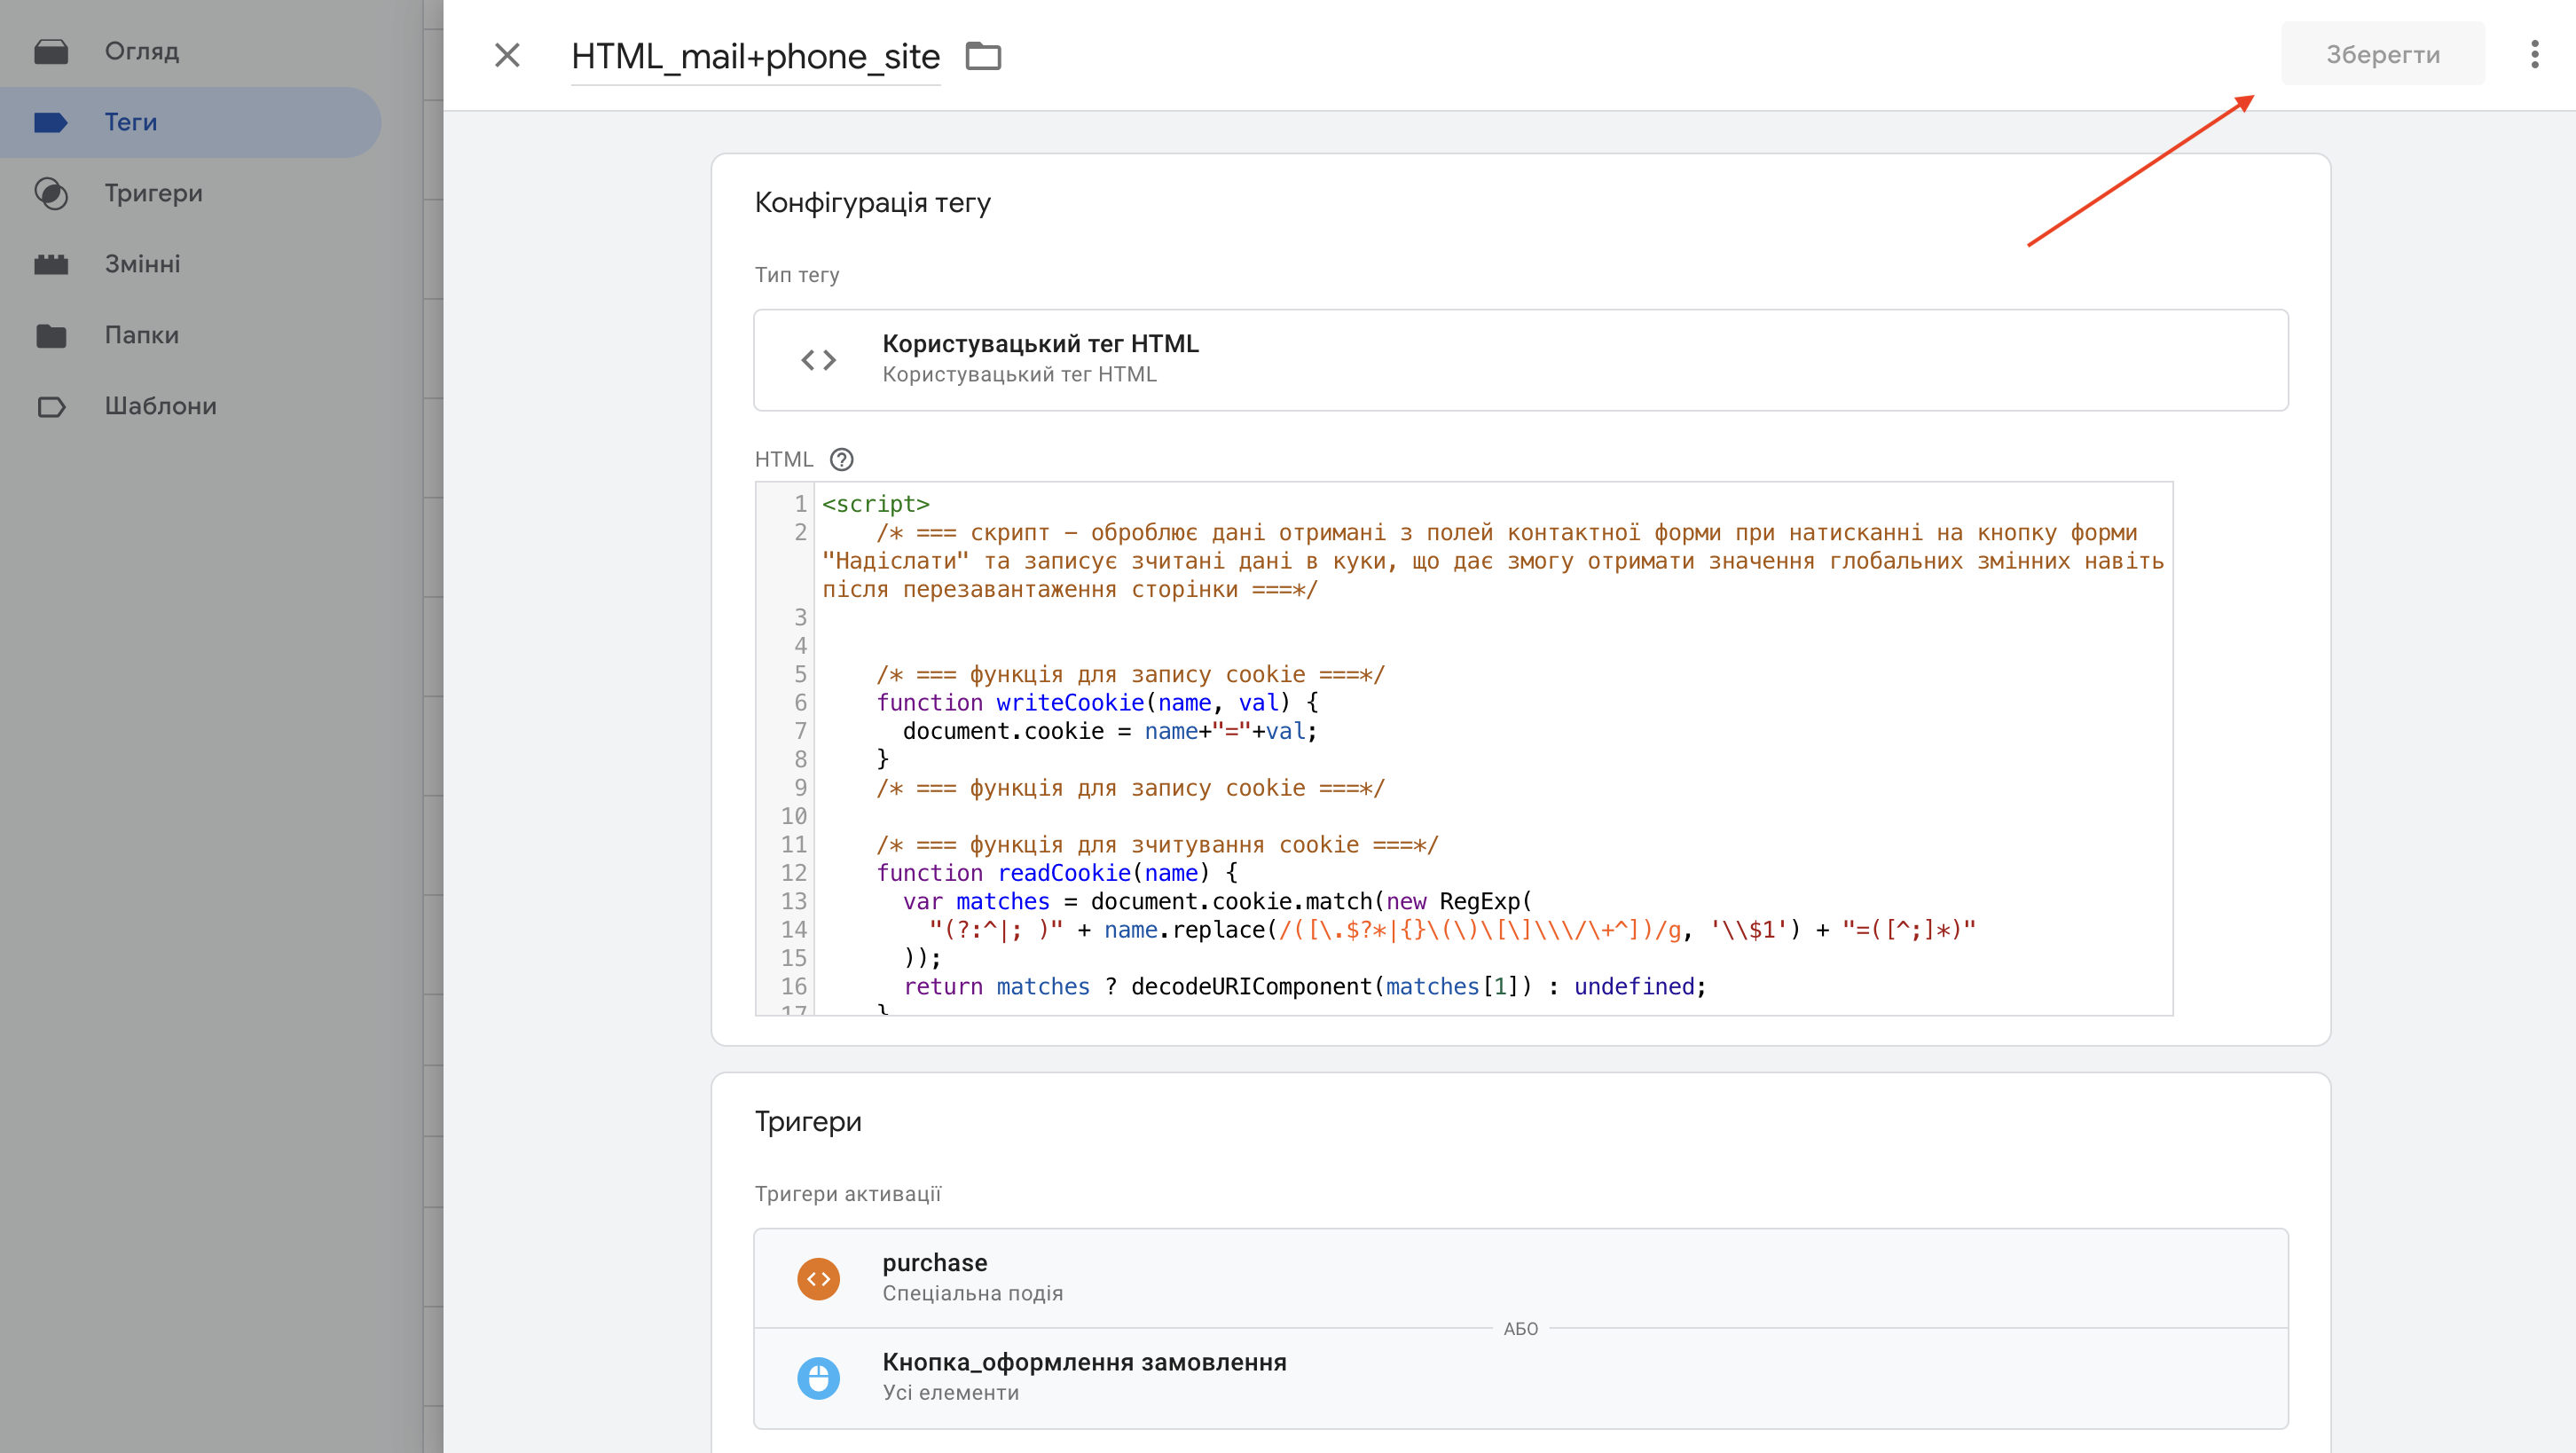Viewport: 2576px width, 1453px height.
Task: Click the Папки folder icon in the sidebar
Action: tap(51, 335)
